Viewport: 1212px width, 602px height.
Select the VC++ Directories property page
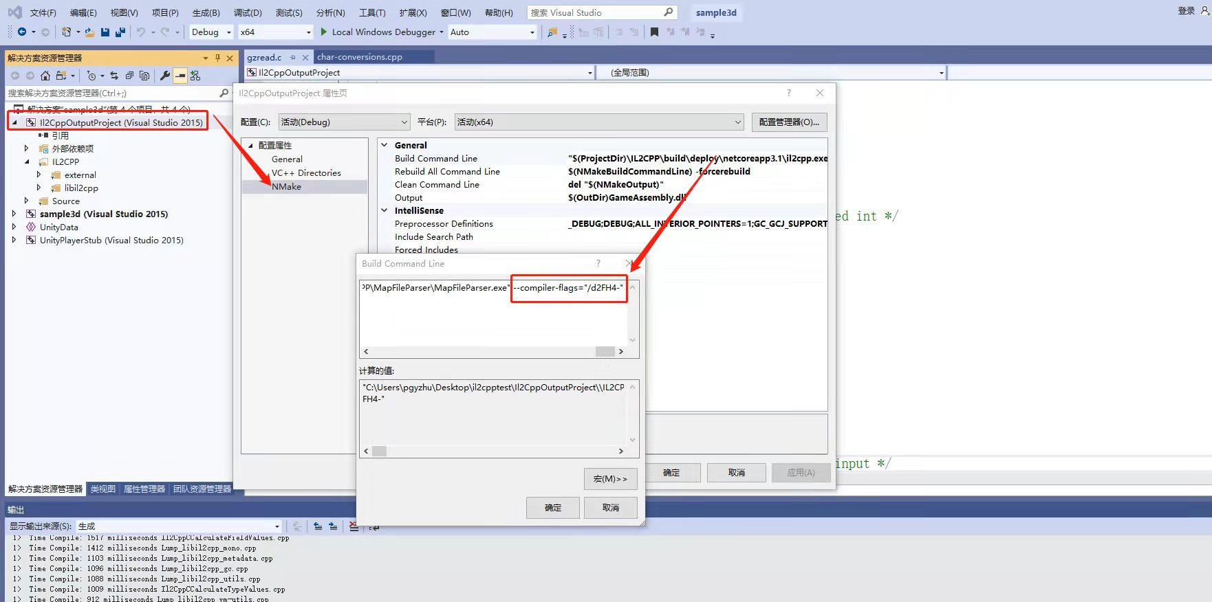click(306, 173)
